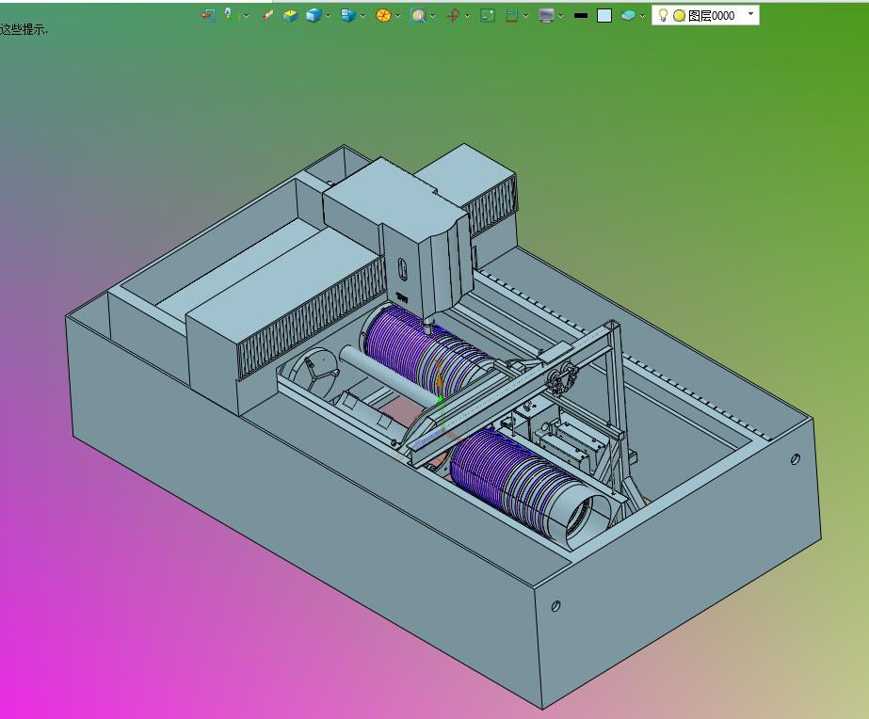Image resolution: width=869 pixels, height=719 pixels.
Task: Click the black line color swatch
Action: (x=581, y=15)
